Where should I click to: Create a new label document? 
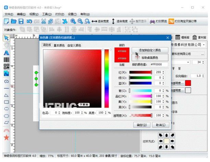pos(7,21)
